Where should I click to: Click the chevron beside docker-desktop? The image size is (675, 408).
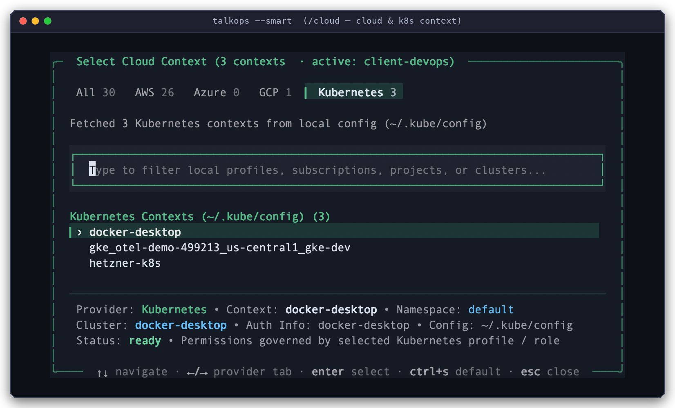(80, 232)
